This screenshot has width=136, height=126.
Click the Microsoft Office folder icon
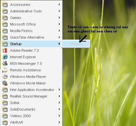[5, 24]
